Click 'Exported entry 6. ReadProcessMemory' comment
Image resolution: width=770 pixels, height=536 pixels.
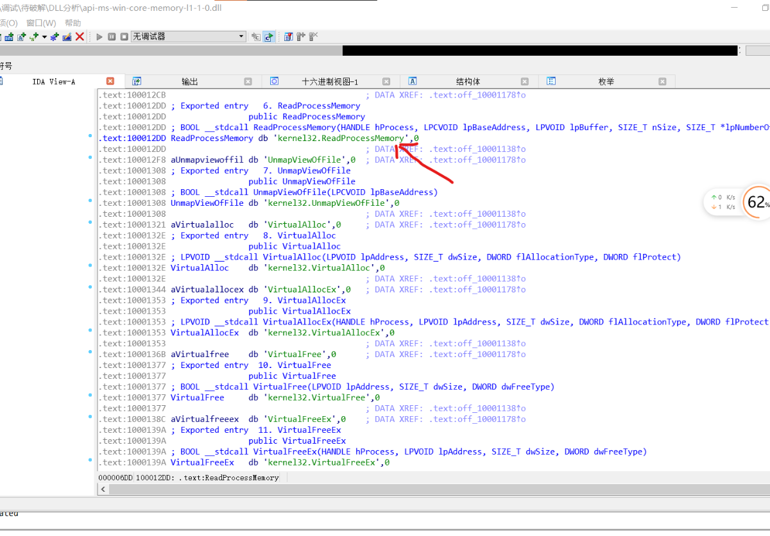coord(266,106)
